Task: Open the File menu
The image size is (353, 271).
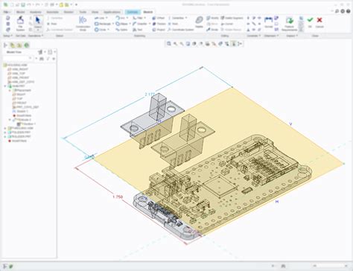Action: 7,12
